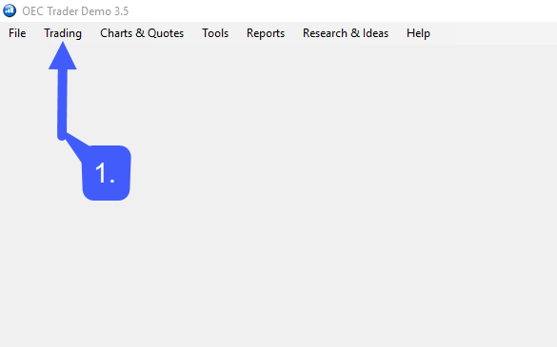
Task: Open the Charts & Quotes menu
Action: click(x=142, y=33)
